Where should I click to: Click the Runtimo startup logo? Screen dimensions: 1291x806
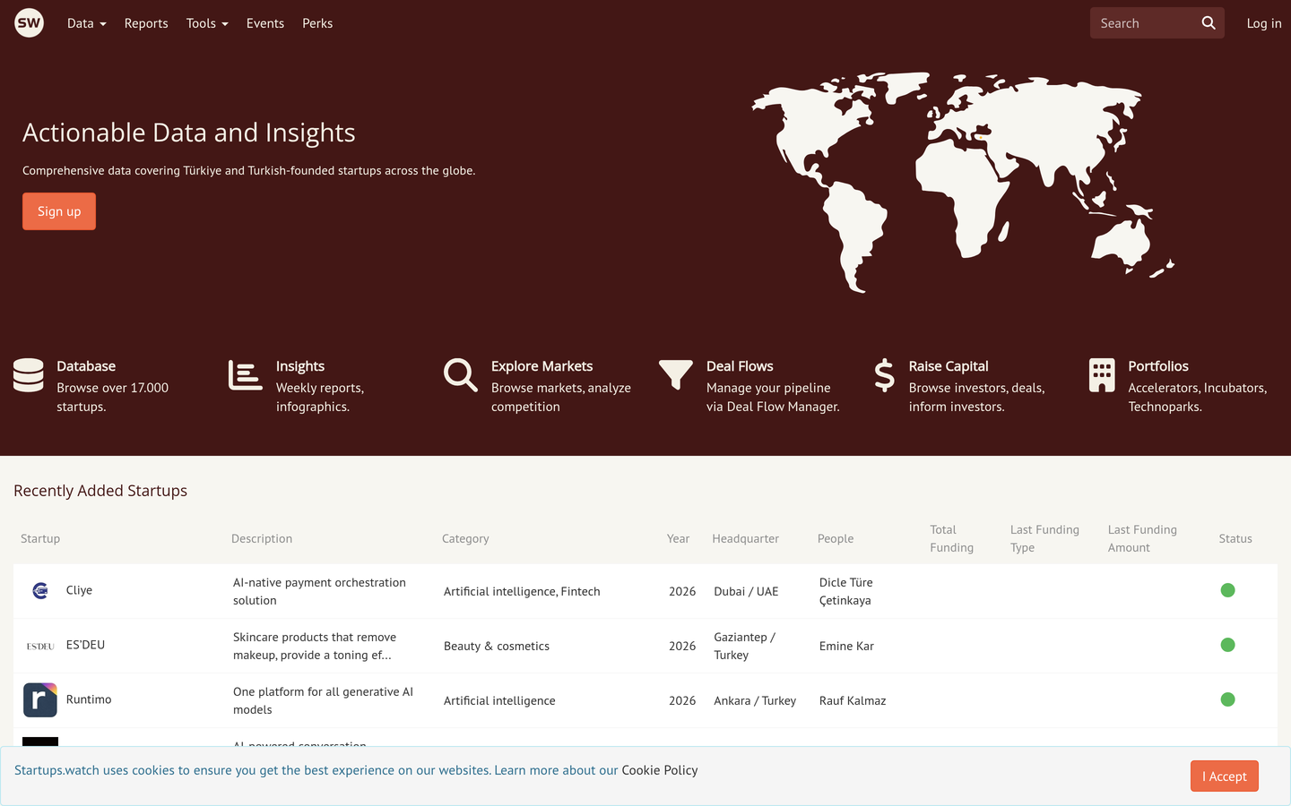pyautogui.click(x=40, y=700)
